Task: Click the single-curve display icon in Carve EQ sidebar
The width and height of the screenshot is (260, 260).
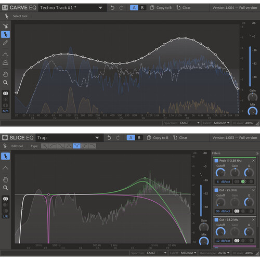Action: pos(5,55)
